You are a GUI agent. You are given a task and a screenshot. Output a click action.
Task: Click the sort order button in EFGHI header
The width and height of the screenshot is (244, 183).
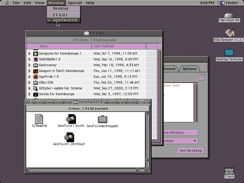tap(159, 46)
